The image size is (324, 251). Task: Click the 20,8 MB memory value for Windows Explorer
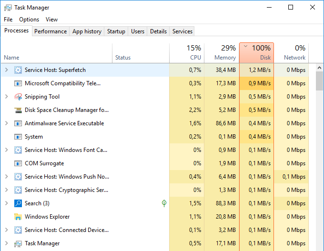click(x=226, y=217)
